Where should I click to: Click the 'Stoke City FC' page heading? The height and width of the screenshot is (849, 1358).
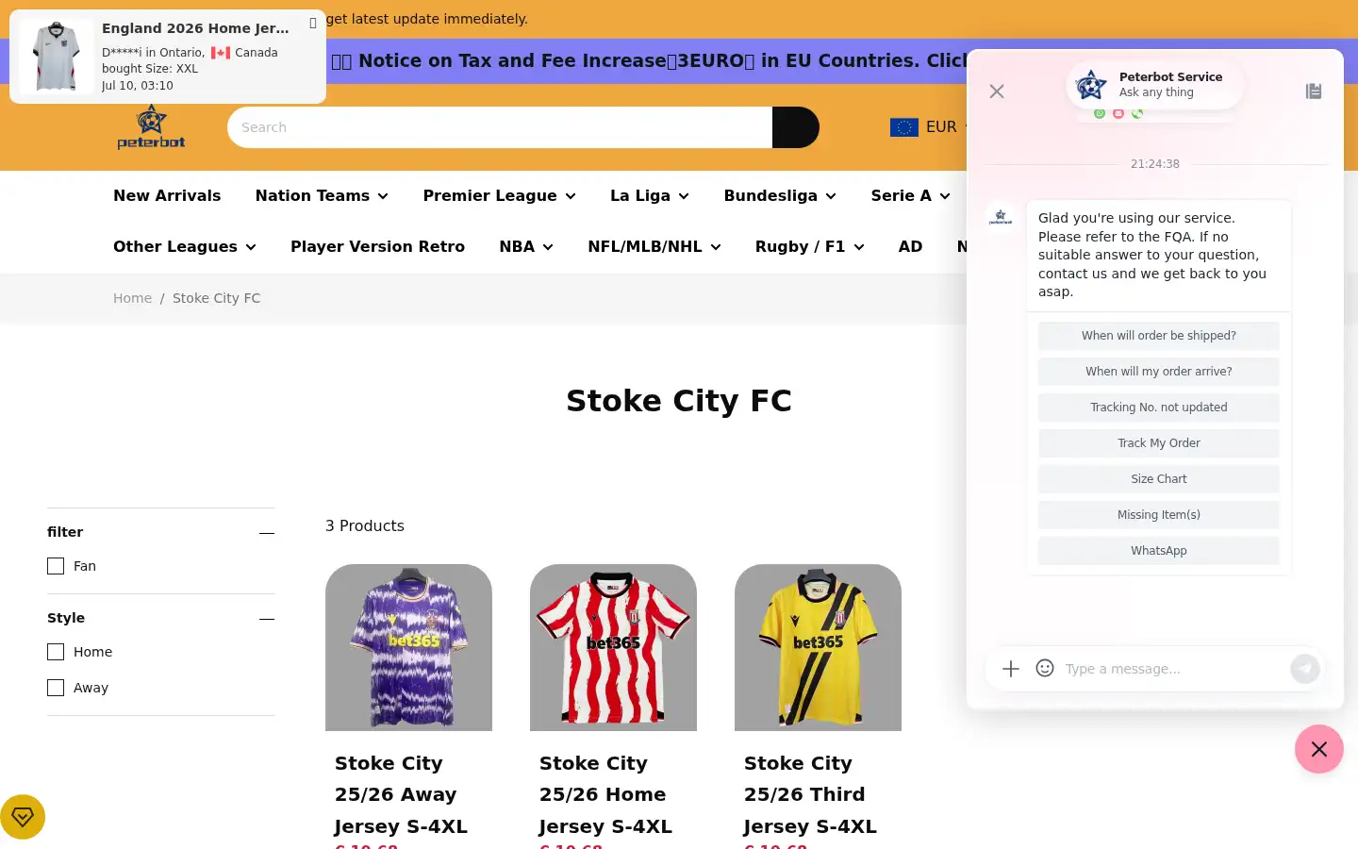click(x=679, y=401)
